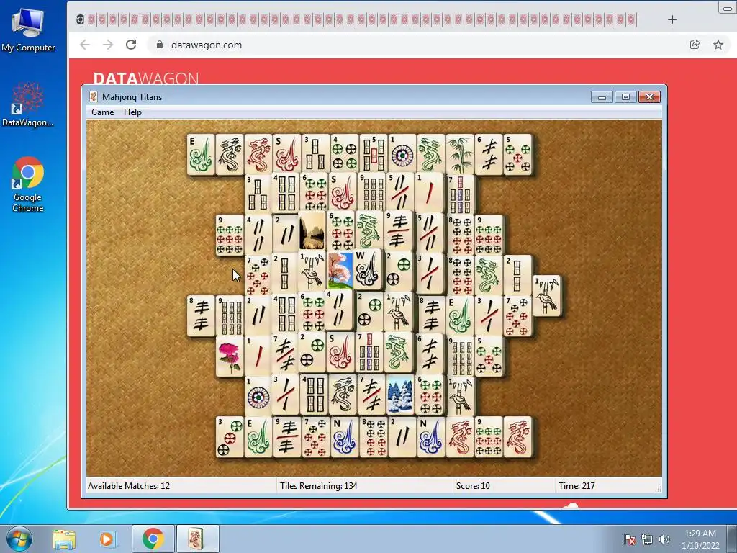Viewport: 737px width, 553px height.
Task: Select the 5 bamboo tile
Action: coord(374,154)
